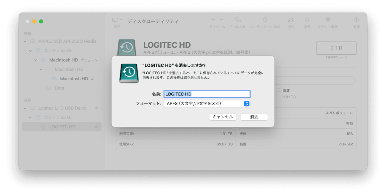
Task: Open the format (フォーマット) dropdown
Action: pyautogui.click(x=207, y=104)
